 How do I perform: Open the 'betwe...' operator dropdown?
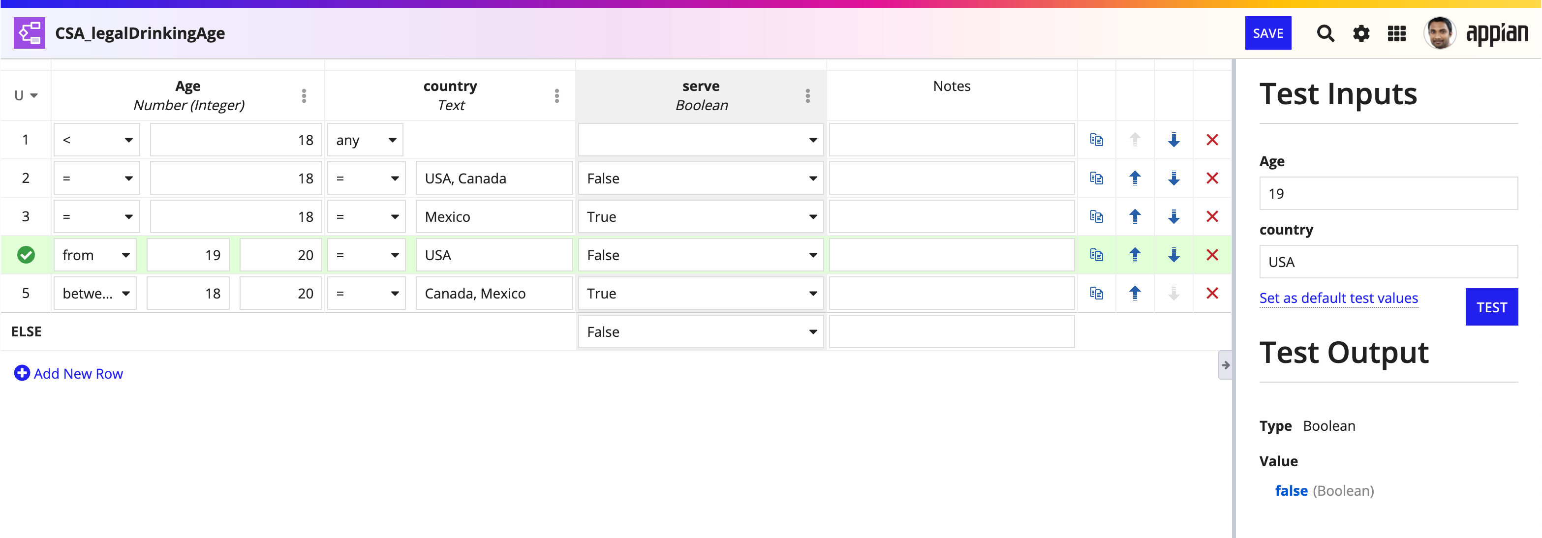[94, 293]
